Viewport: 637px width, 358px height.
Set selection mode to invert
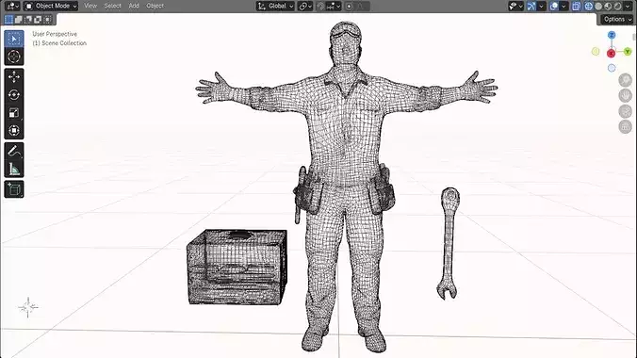pos(38,19)
